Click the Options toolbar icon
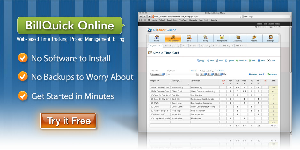Viewport: 300px width, 150px height. pyautogui.click(x=226, y=61)
